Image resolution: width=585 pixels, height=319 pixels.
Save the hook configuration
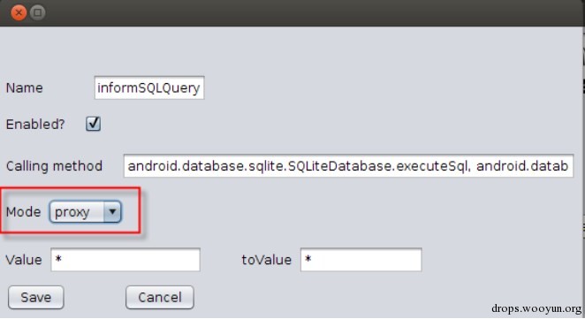36,298
